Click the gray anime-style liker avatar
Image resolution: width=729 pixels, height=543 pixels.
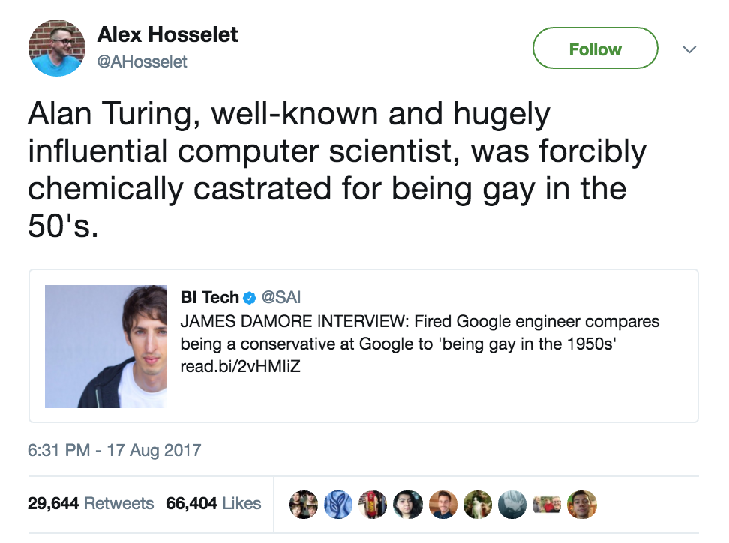coord(512,504)
